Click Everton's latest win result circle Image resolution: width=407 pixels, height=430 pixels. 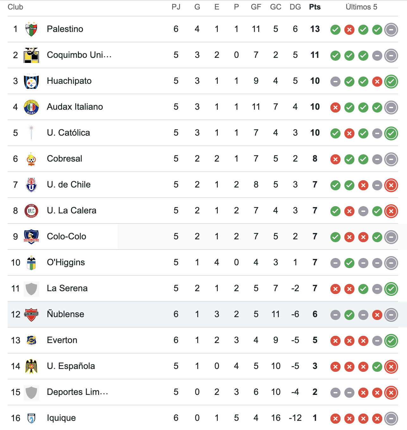[x=391, y=341]
